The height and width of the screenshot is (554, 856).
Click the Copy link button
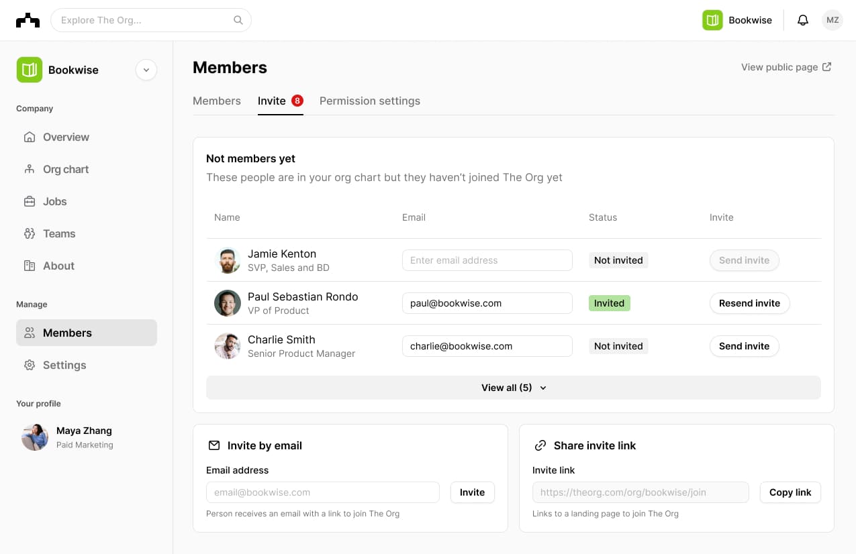tap(790, 492)
